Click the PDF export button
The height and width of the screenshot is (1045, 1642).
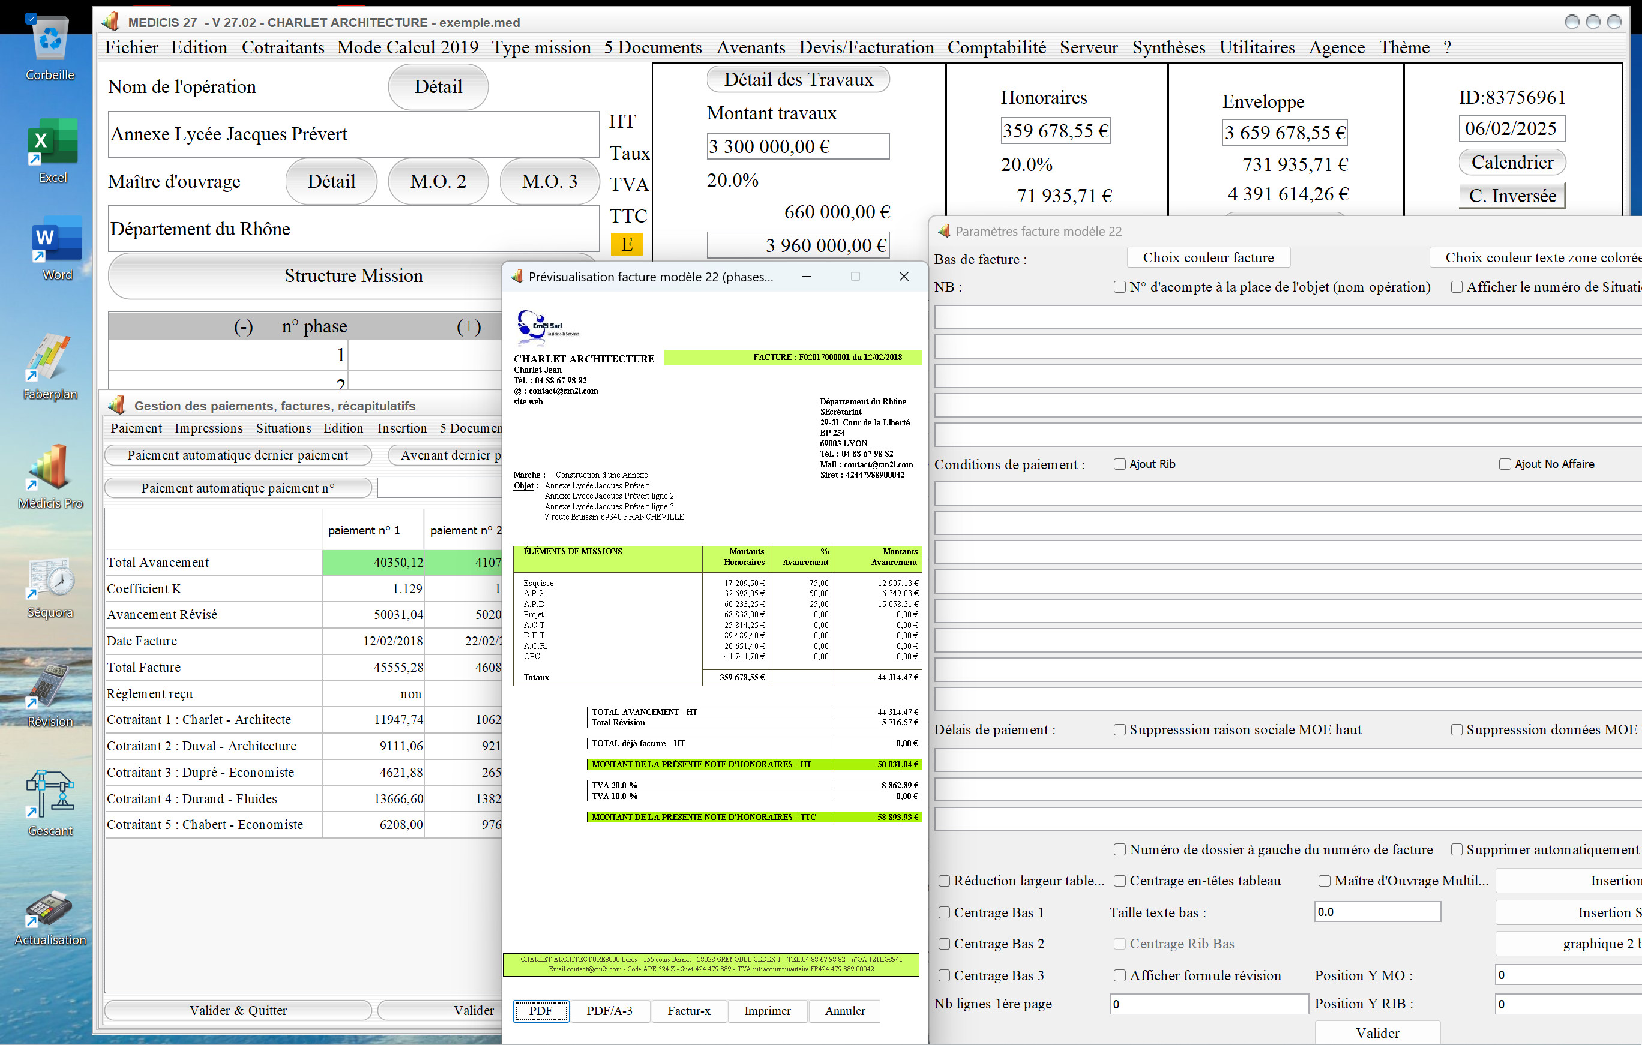point(541,1011)
